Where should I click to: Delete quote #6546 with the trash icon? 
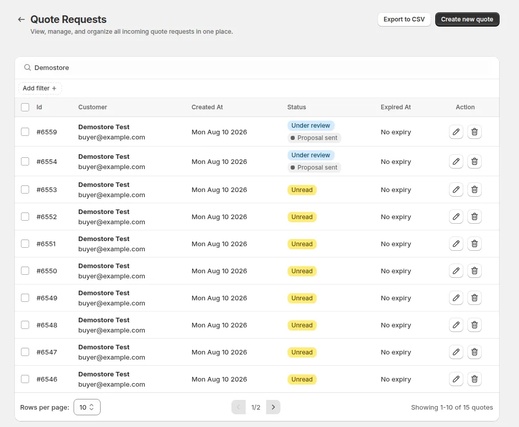(x=475, y=379)
